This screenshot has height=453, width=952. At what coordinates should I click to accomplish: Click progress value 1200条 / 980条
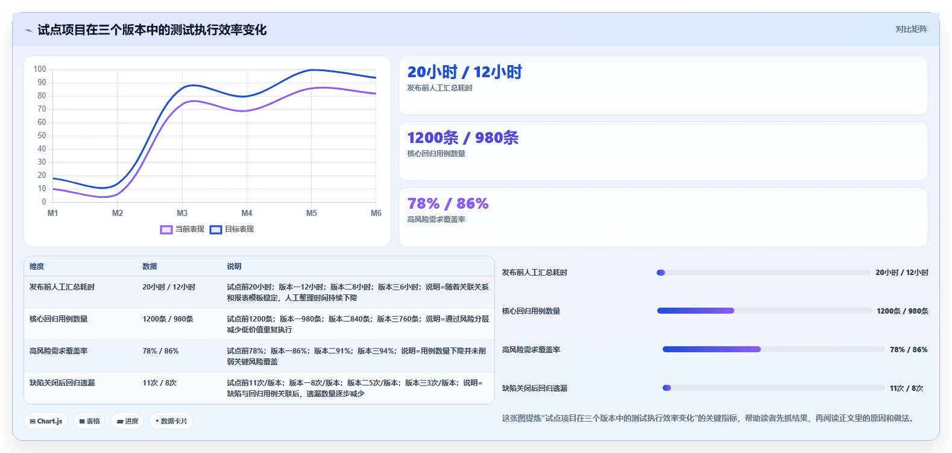pyautogui.click(x=903, y=311)
